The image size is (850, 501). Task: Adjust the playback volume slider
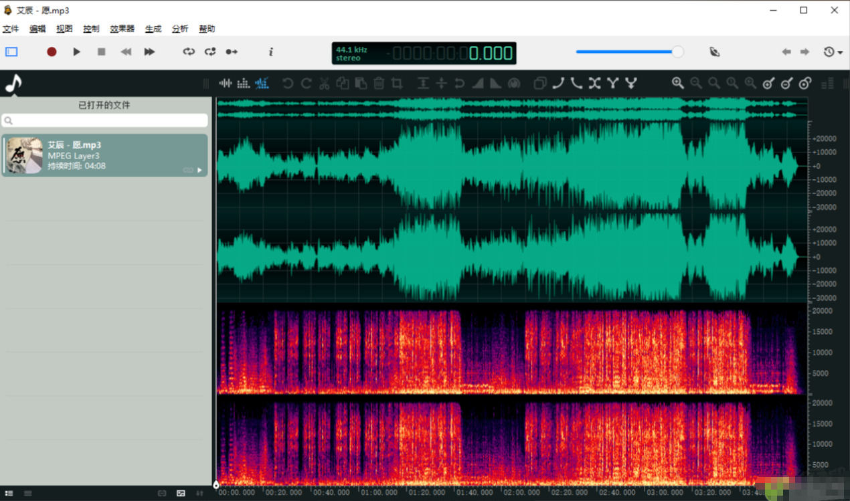coord(629,52)
